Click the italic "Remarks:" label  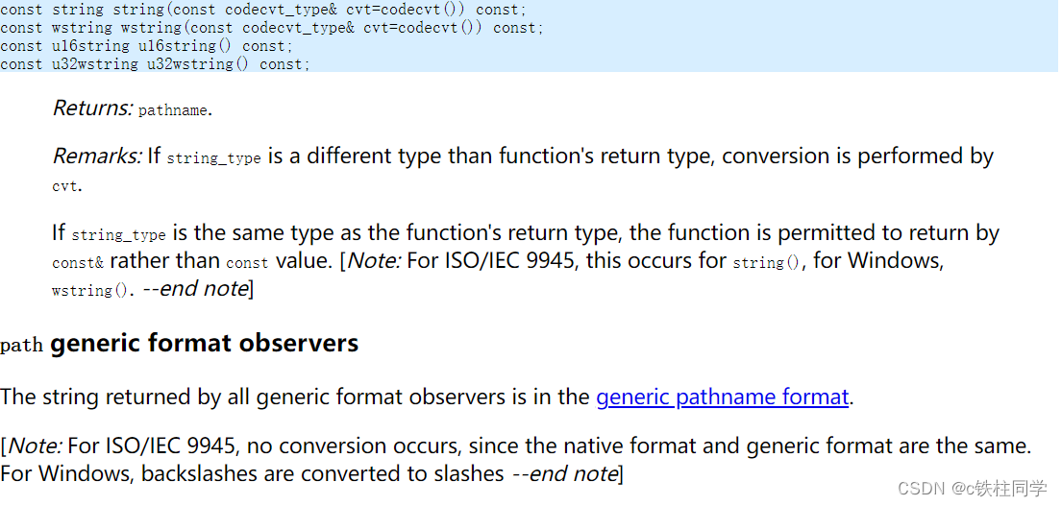pyautogui.click(x=97, y=157)
